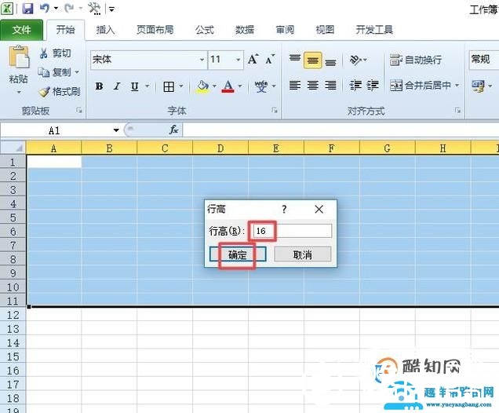This screenshot has width=499, height=413.
Task: Increase indent icon
Action: pyautogui.click(x=373, y=86)
